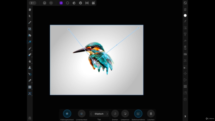Select the Move tool arrow
215x121 pixels.
(30, 16)
